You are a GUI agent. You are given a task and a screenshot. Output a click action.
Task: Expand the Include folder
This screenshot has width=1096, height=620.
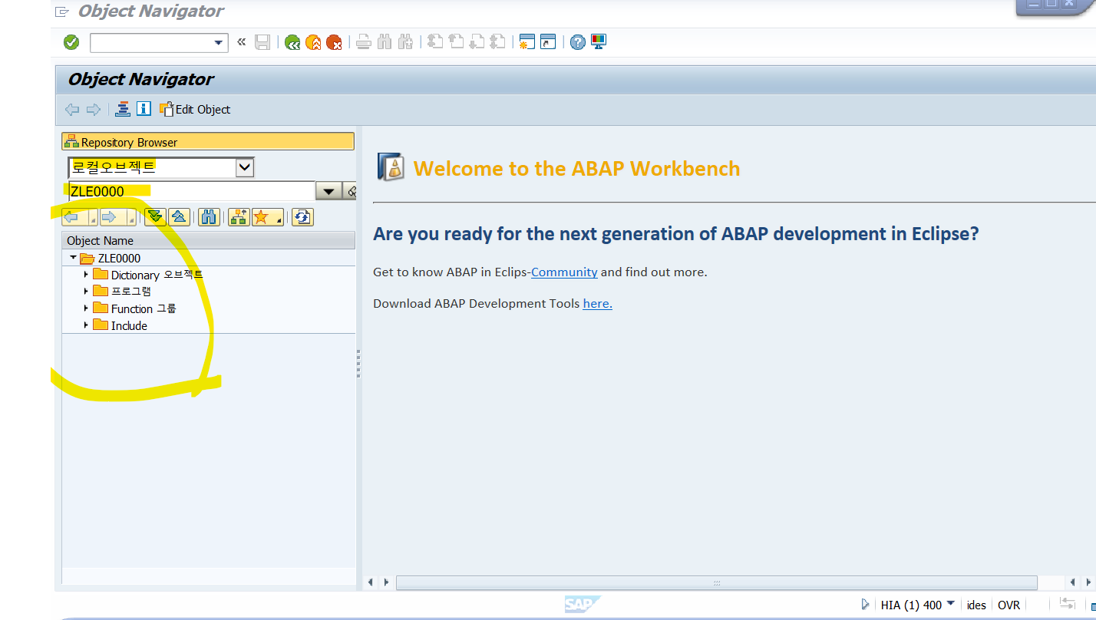86,325
